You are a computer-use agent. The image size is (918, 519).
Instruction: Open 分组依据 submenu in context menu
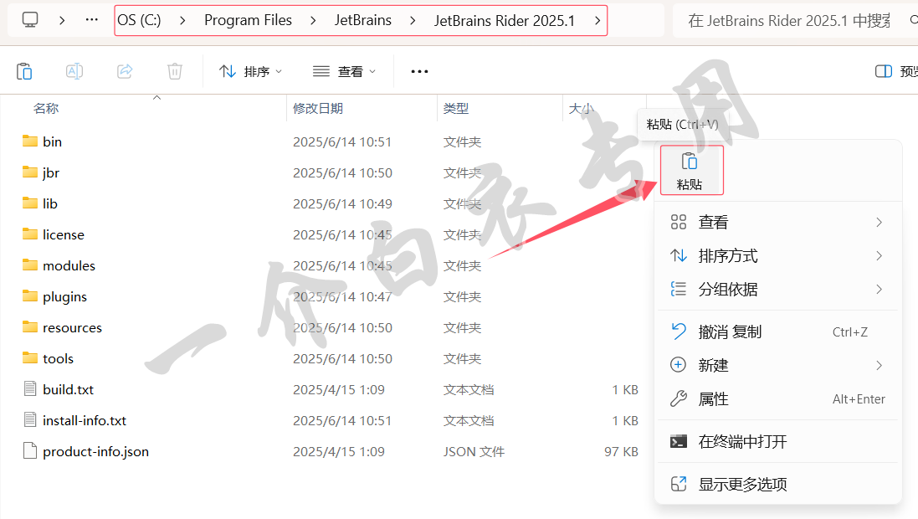pos(777,289)
